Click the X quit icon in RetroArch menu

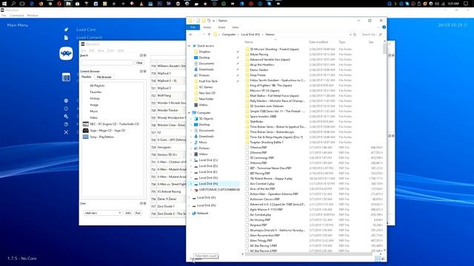66,132
